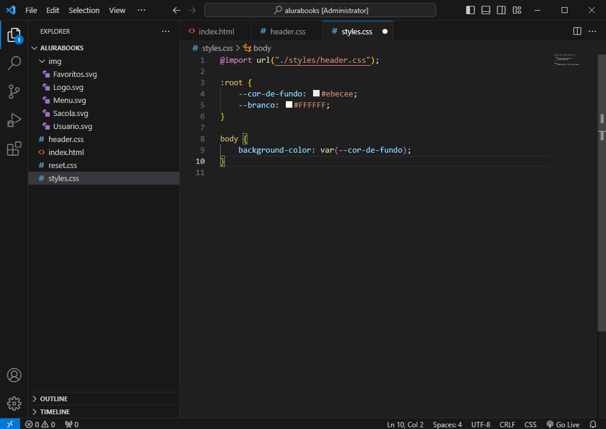Open Menu.svg in the explorer
Viewport: 606px width, 429px height.
click(x=104, y=100)
